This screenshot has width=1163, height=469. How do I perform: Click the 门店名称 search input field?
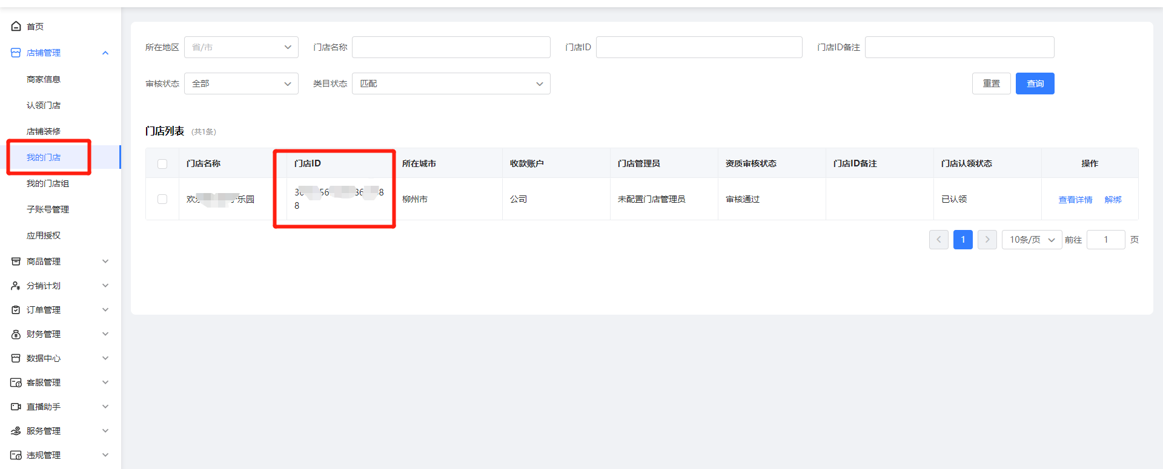pos(451,47)
